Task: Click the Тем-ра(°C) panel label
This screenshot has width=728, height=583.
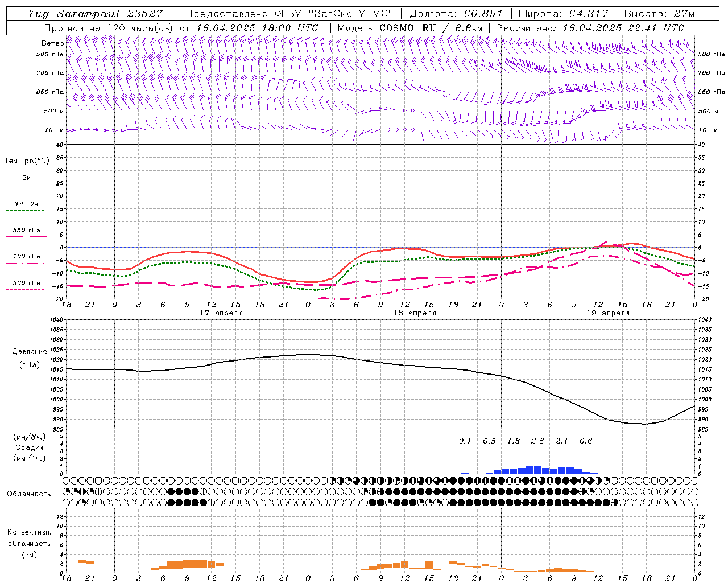Action: pos(27,161)
